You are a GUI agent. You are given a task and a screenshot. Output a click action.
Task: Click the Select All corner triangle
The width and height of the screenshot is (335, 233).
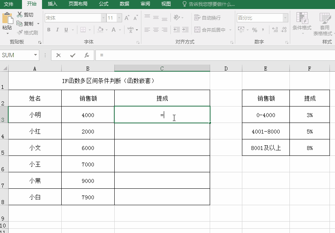[4, 68]
